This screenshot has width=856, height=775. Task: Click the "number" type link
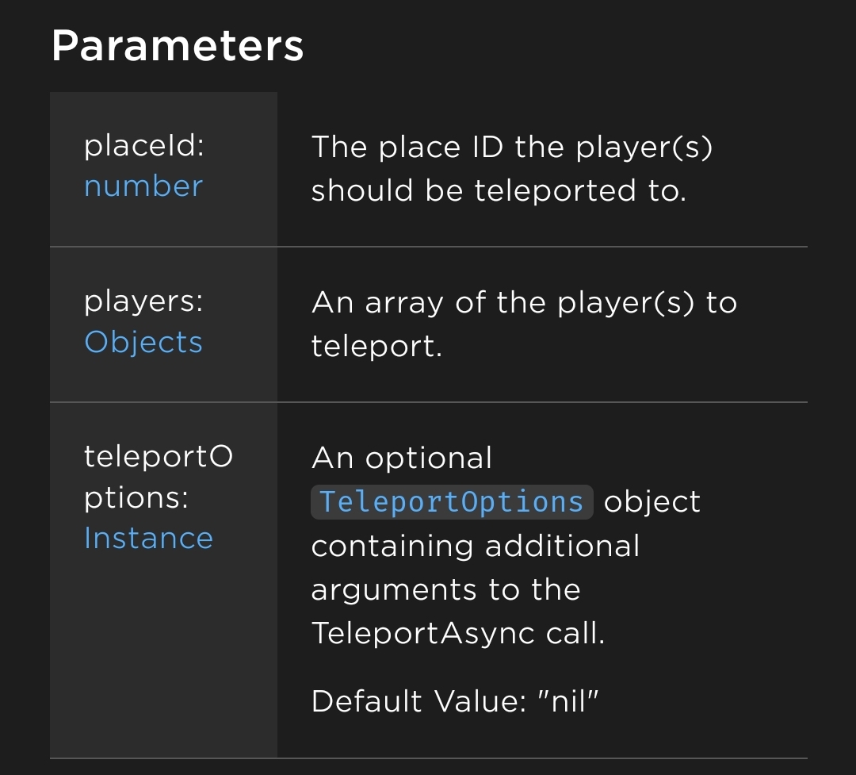click(143, 186)
